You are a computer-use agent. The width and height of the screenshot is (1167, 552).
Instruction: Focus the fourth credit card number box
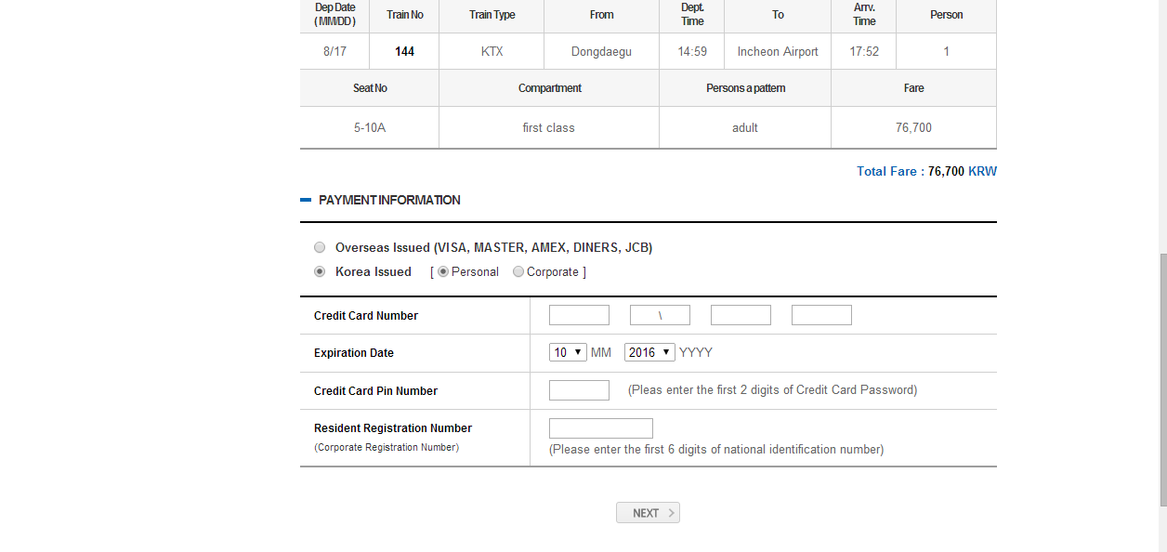(x=821, y=315)
